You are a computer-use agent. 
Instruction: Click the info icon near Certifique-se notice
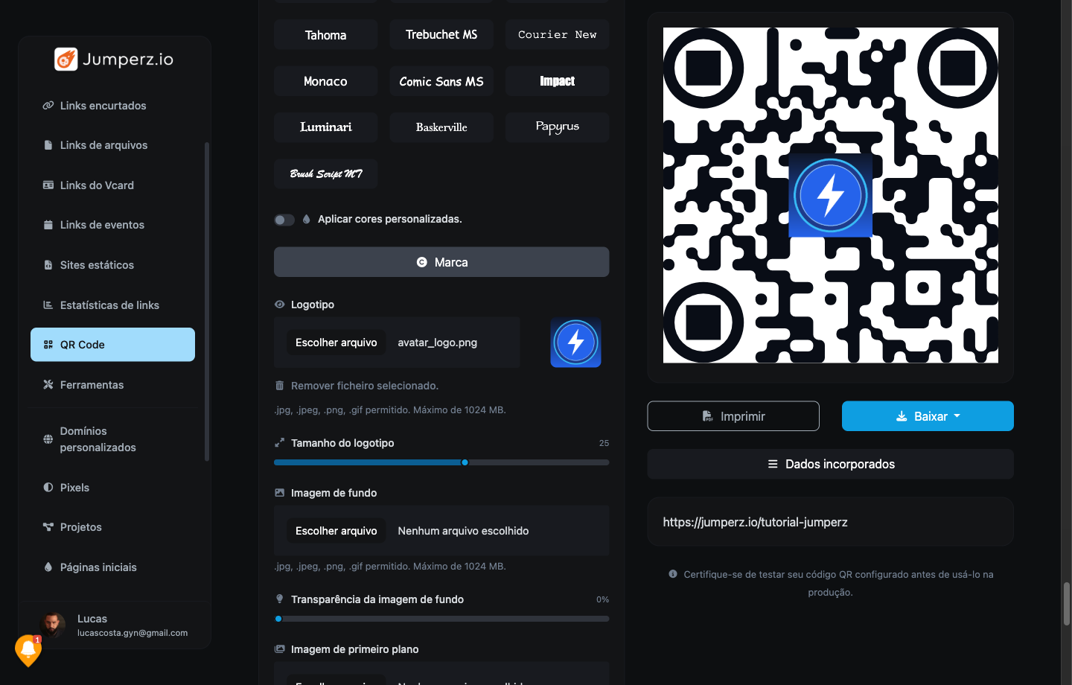pyautogui.click(x=673, y=574)
